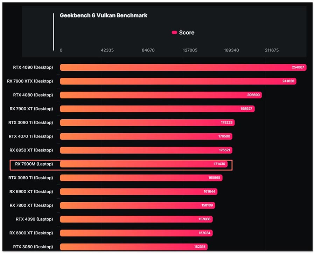This screenshot has width=315, height=254.
Task: Click the RX 6800 XT (Desktop) label
Action: pos(31,233)
